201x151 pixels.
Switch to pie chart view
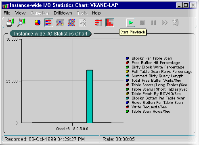[38, 23]
